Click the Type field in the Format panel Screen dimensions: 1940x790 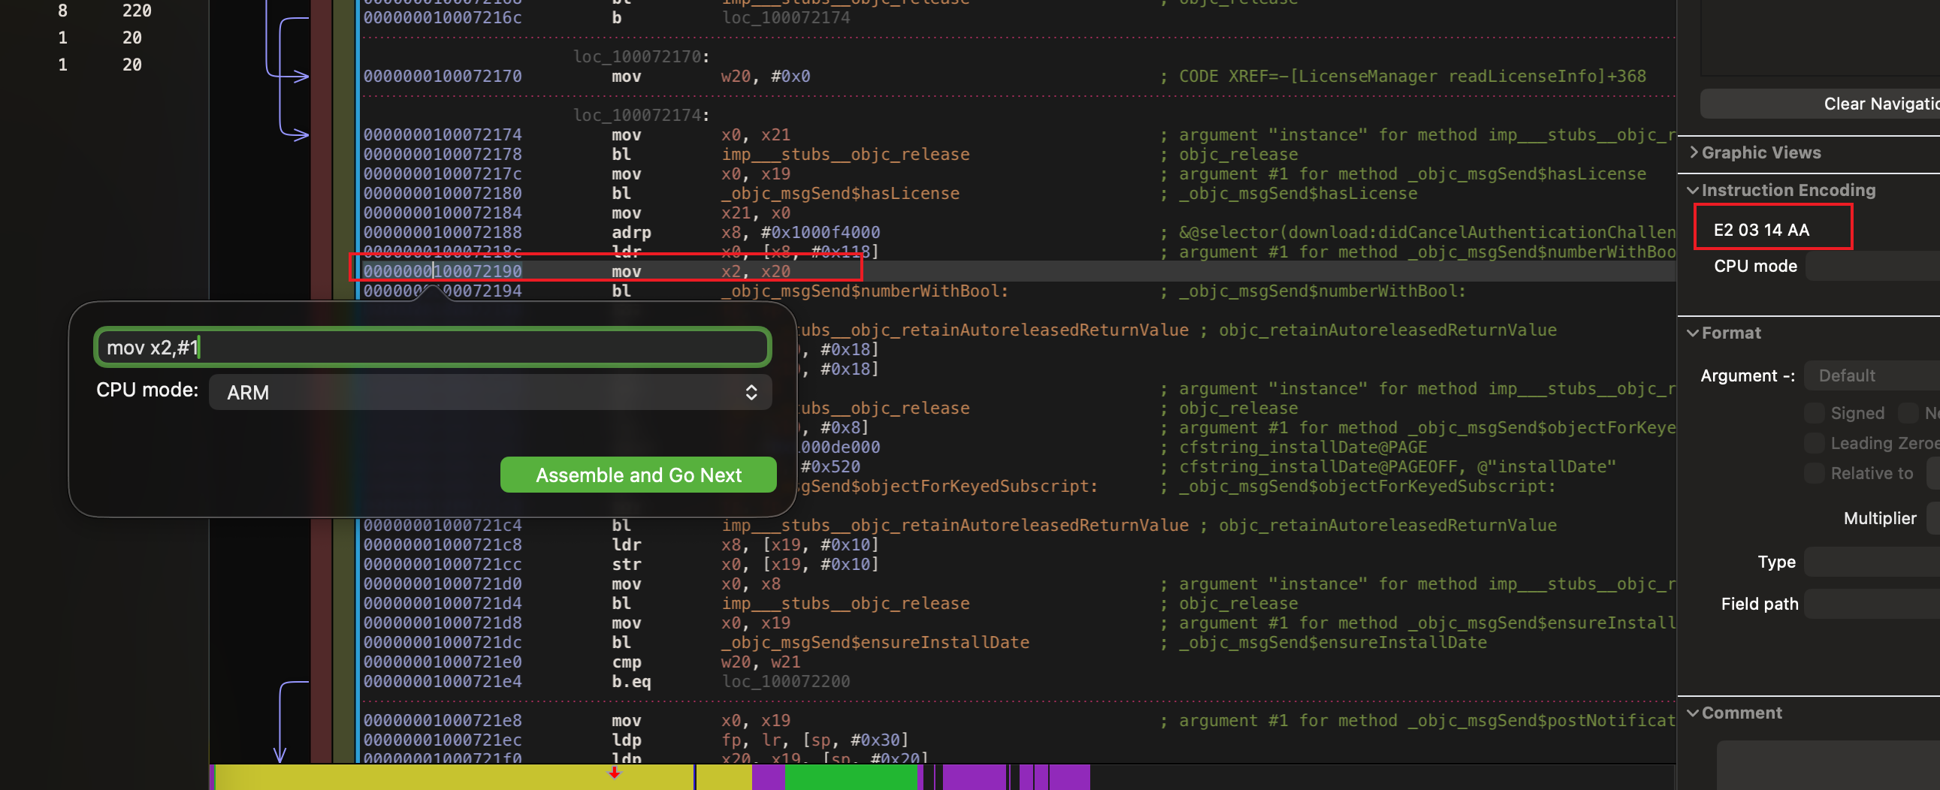pyautogui.click(x=1872, y=562)
